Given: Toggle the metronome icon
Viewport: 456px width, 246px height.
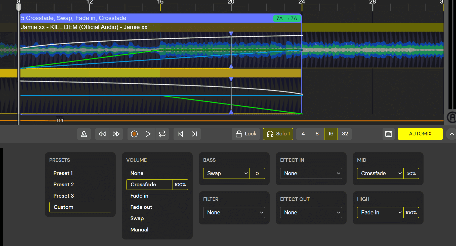Looking at the screenshot, I should click(84, 134).
